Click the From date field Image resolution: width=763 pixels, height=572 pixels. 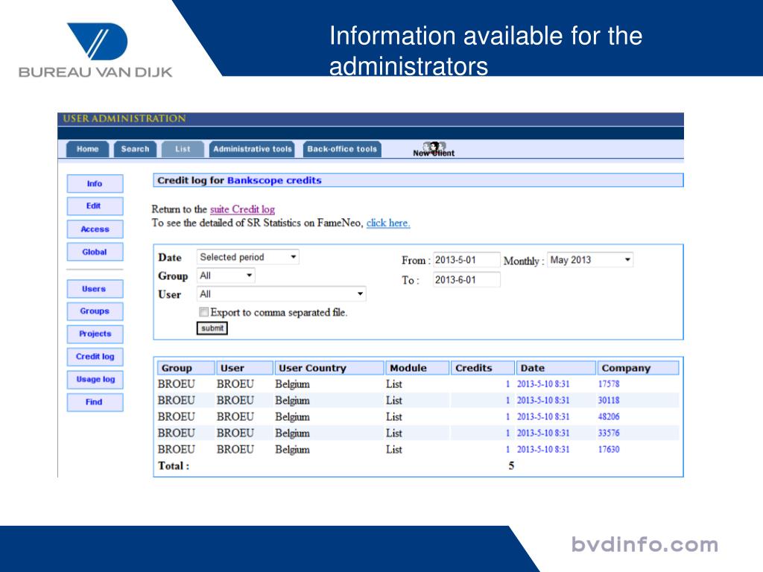pyautogui.click(x=466, y=260)
